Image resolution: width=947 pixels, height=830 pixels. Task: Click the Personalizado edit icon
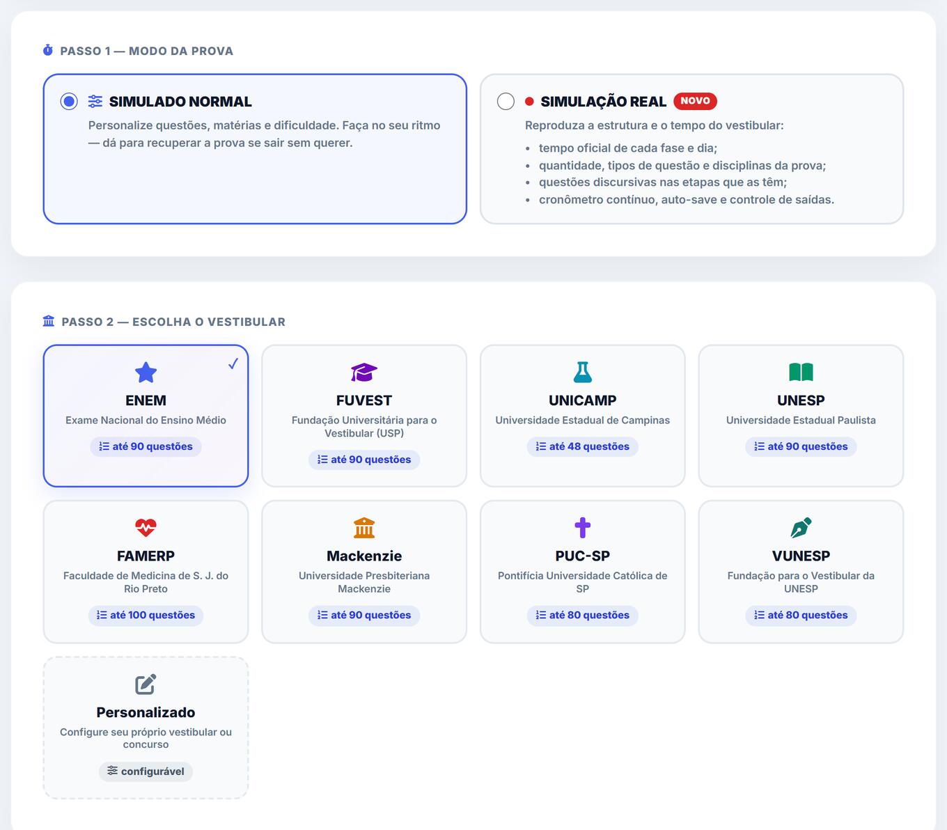pyautogui.click(x=146, y=684)
